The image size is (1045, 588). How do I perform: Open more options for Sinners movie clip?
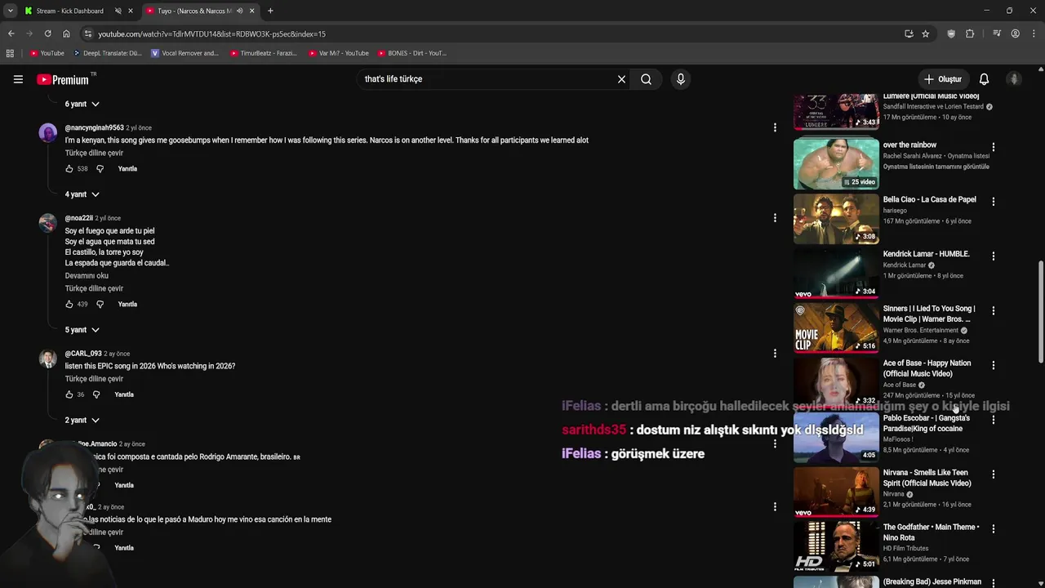(x=994, y=310)
